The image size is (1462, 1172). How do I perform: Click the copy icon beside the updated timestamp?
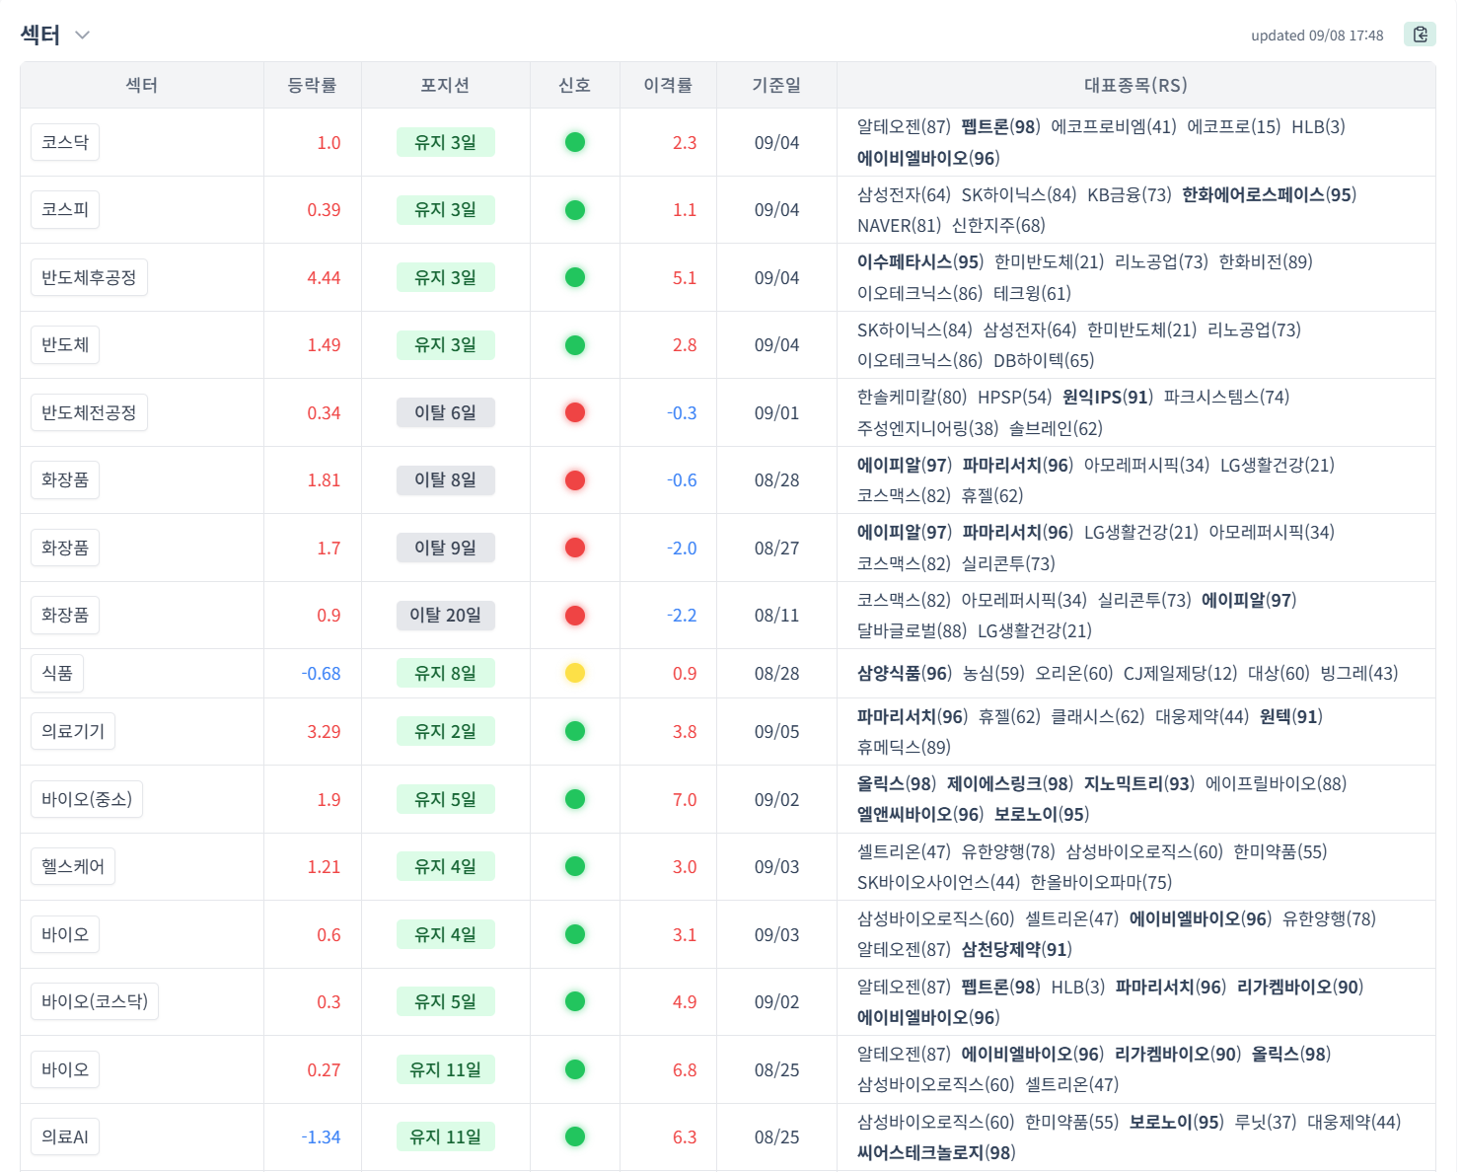click(1420, 35)
